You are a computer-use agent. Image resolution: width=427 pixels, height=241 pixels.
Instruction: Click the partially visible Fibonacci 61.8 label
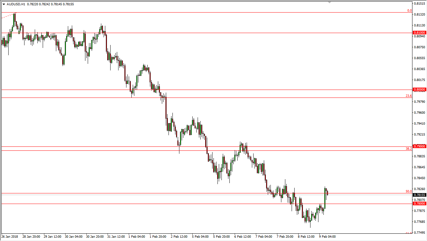409,233
